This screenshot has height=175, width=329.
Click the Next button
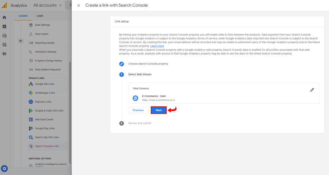[x=159, y=110]
